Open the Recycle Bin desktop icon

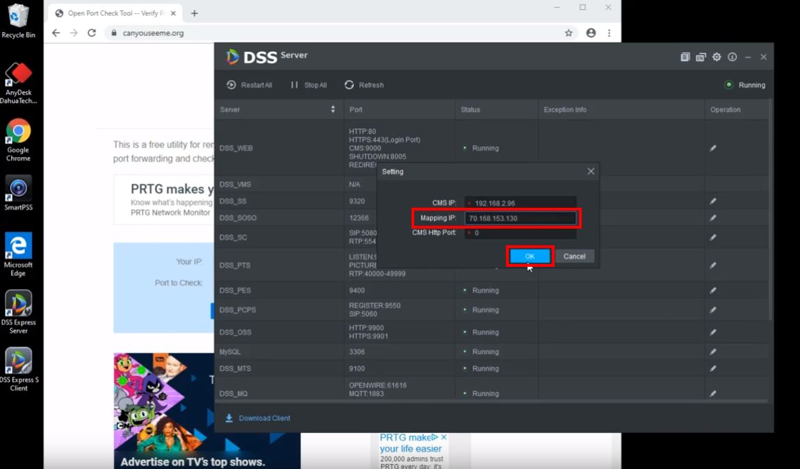click(x=18, y=22)
